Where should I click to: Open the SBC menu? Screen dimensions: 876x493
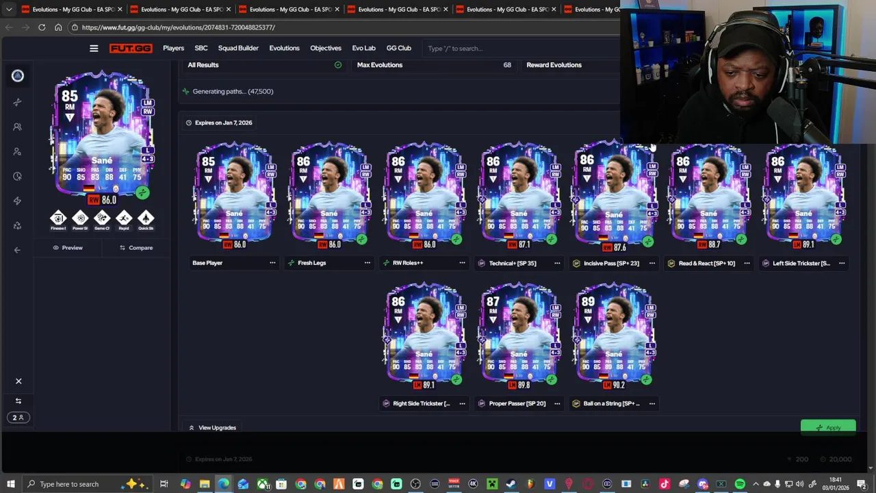coord(201,49)
